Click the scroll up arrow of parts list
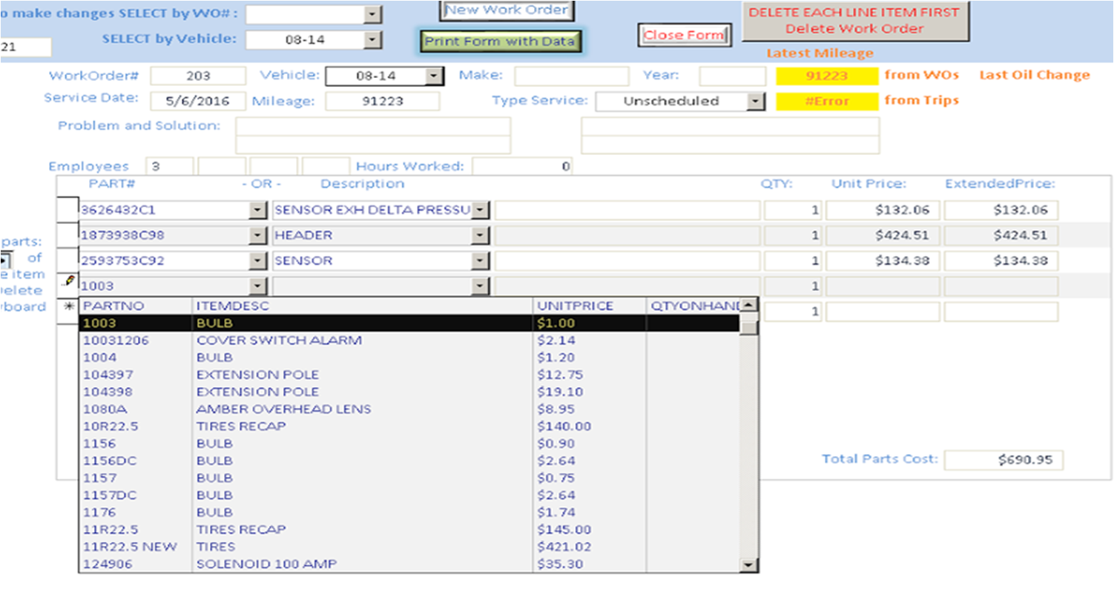This screenshot has width=1114, height=615. [x=749, y=305]
